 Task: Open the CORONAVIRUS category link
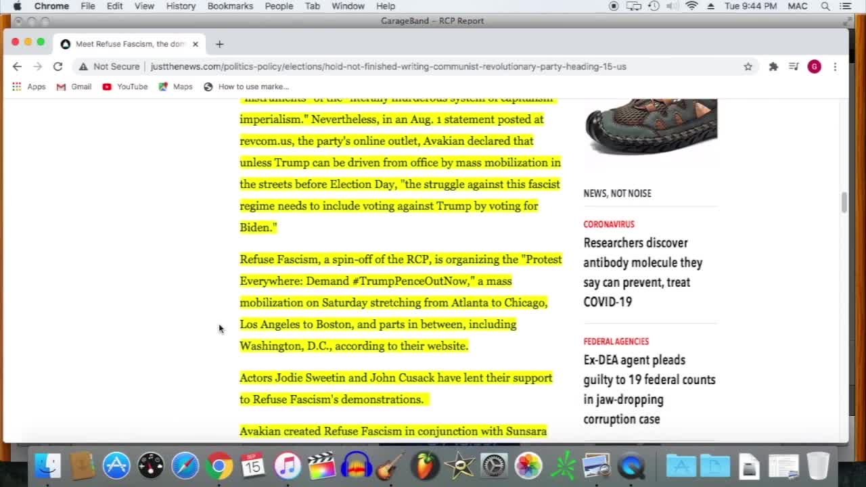pos(609,224)
